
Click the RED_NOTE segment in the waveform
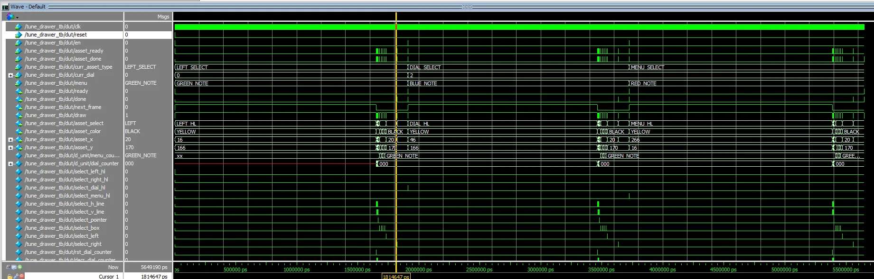pyautogui.click(x=644, y=83)
